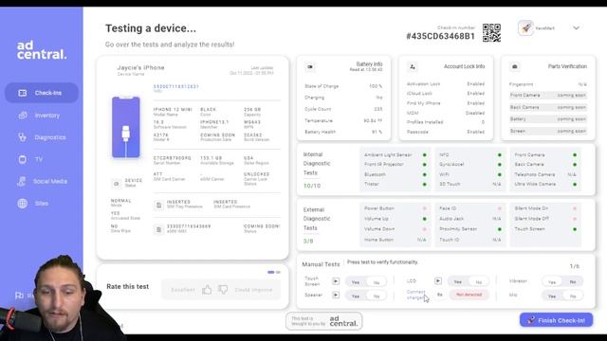Click the TV sidebar icon
The height and width of the screenshot is (341, 607).
(x=23, y=159)
